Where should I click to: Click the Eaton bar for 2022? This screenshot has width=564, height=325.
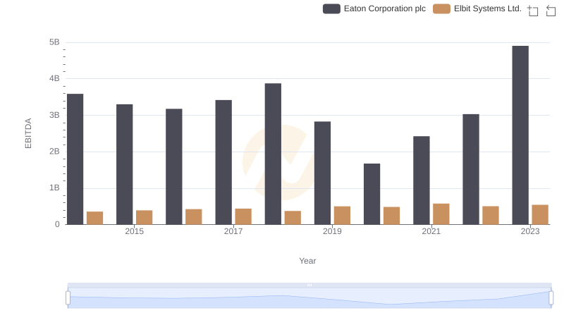471,169
